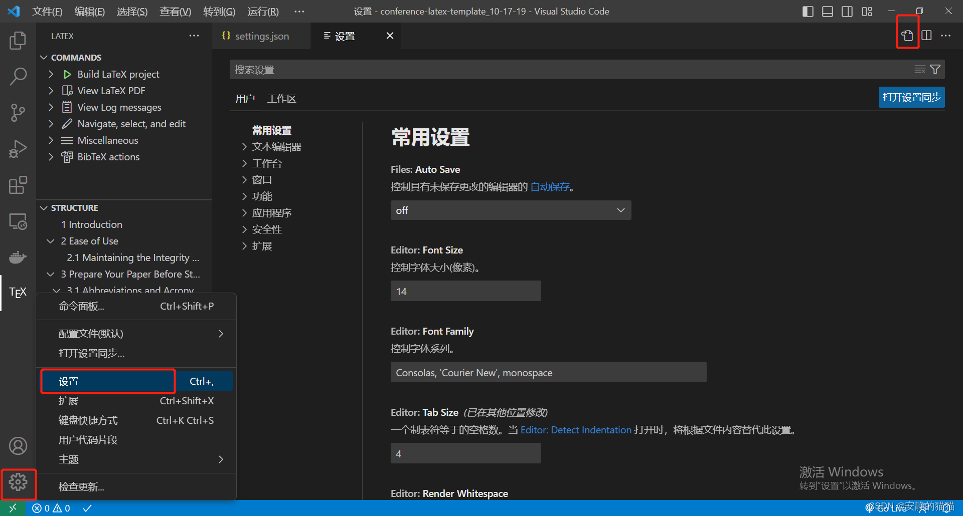Choose 设置 in the manage menu

point(136,381)
